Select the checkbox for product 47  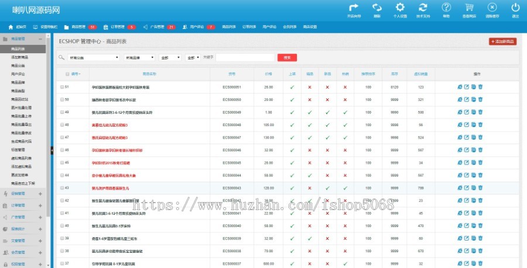[62, 137]
